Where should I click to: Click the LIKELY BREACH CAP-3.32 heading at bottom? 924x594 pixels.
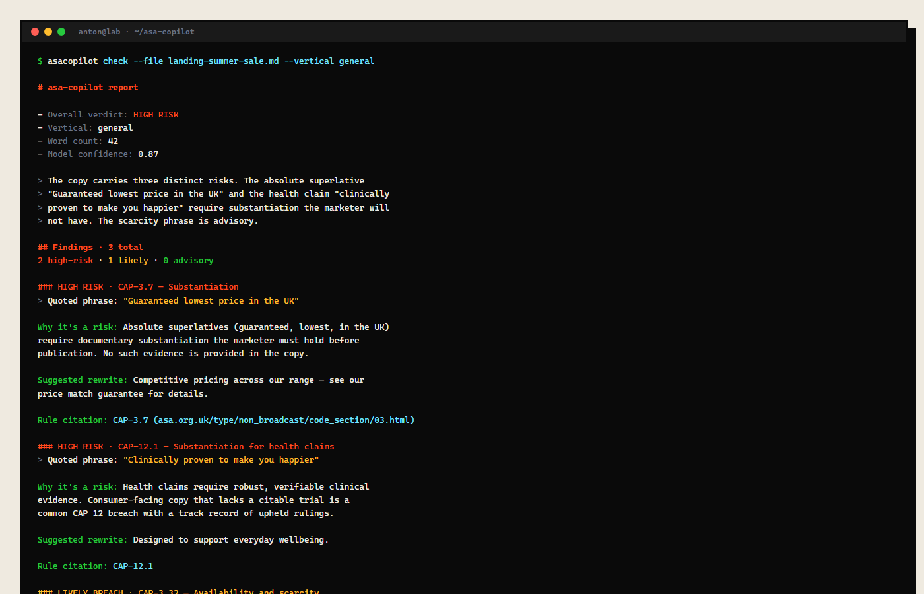pyautogui.click(x=178, y=591)
